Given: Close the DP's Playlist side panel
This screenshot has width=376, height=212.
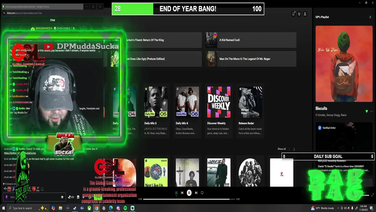Looking at the screenshot, I should (x=370, y=17).
